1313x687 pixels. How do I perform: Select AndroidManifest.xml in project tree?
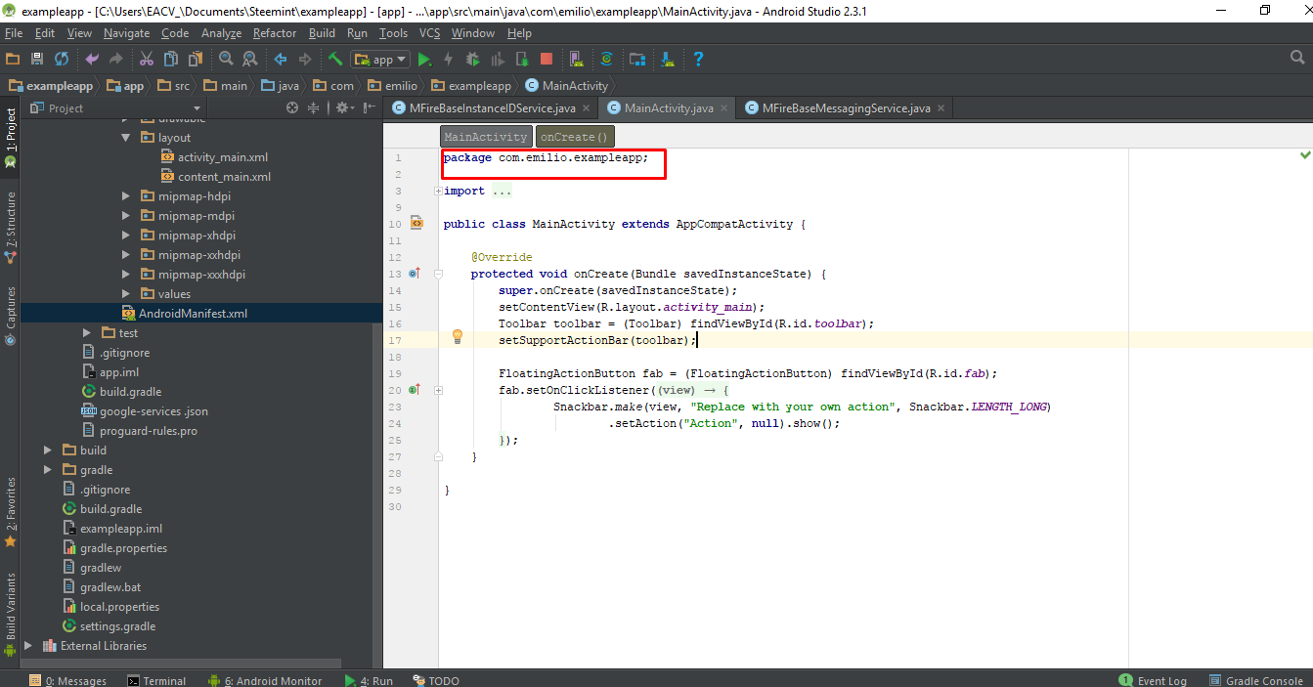[184, 314]
